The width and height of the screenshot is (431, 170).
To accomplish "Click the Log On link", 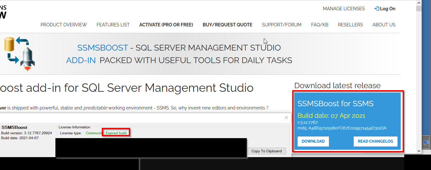I will tap(388, 9).
